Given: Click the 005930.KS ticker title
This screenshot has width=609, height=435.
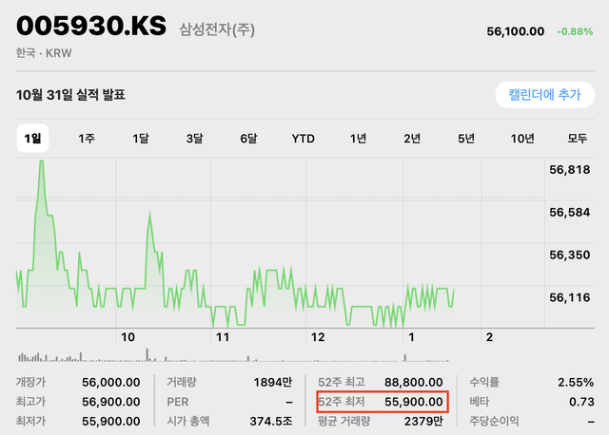Looking at the screenshot, I should [x=89, y=28].
